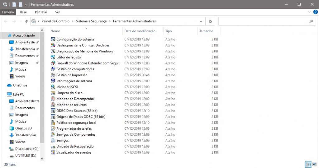Click the new folder quick access toolbar icon
Viewport: 319px width, 168px height.
pyautogui.click(x=20, y=4)
